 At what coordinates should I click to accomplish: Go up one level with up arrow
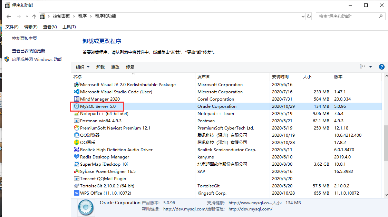pyautogui.click(x=34, y=16)
